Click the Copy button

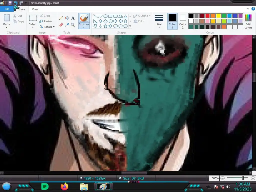tap(18, 21)
